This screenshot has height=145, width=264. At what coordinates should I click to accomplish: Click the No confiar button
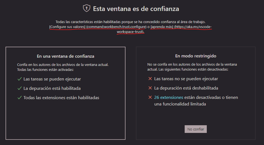pos(196,129)
